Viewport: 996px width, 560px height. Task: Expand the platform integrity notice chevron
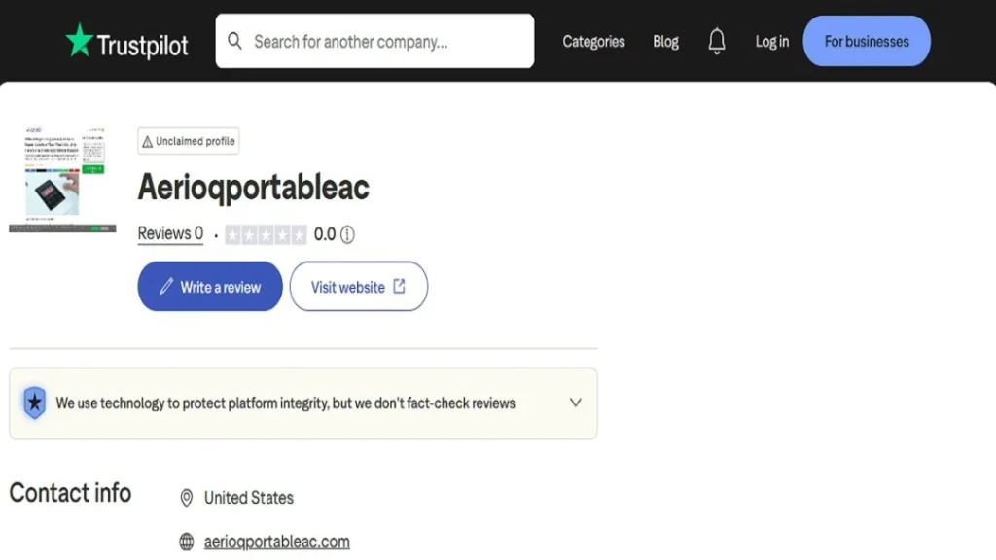tap(576, 402)
